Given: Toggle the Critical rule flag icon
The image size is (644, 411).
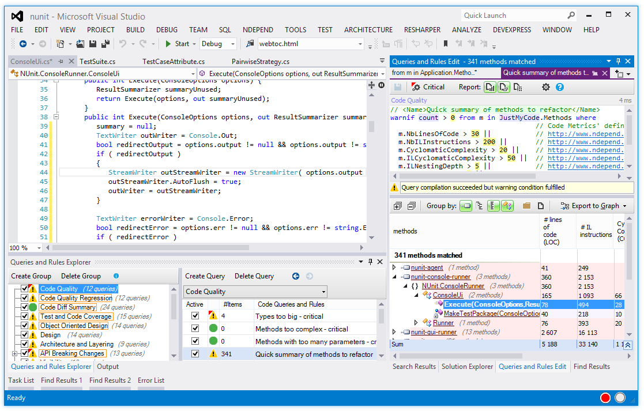Looking at the screenshot, I should 416,87.
